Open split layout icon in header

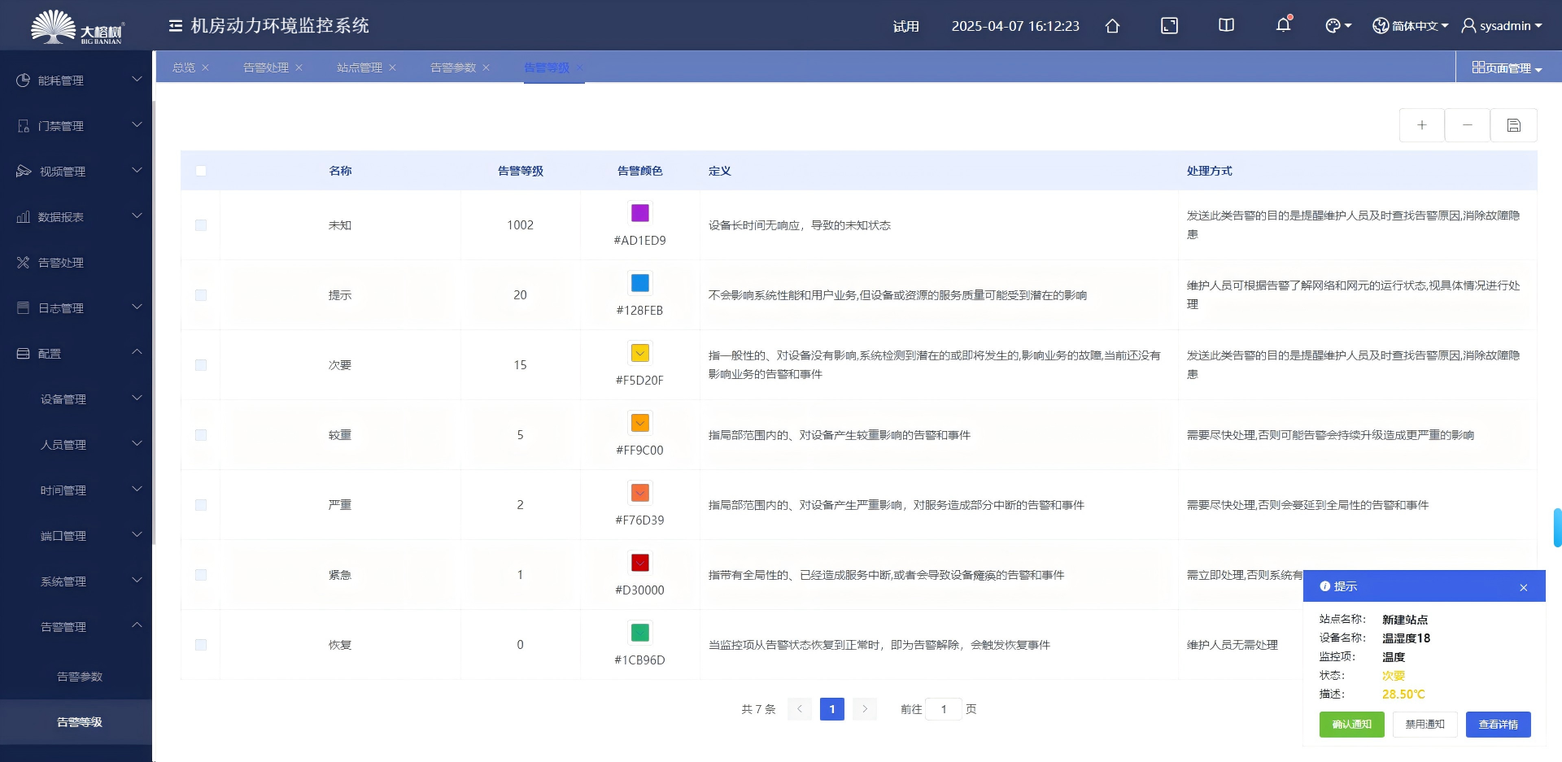[1226, 26]
